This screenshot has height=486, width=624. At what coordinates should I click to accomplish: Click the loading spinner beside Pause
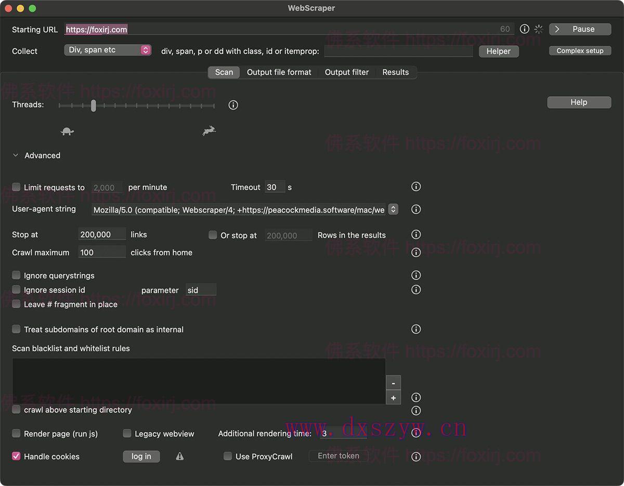[x=539, y=29]
